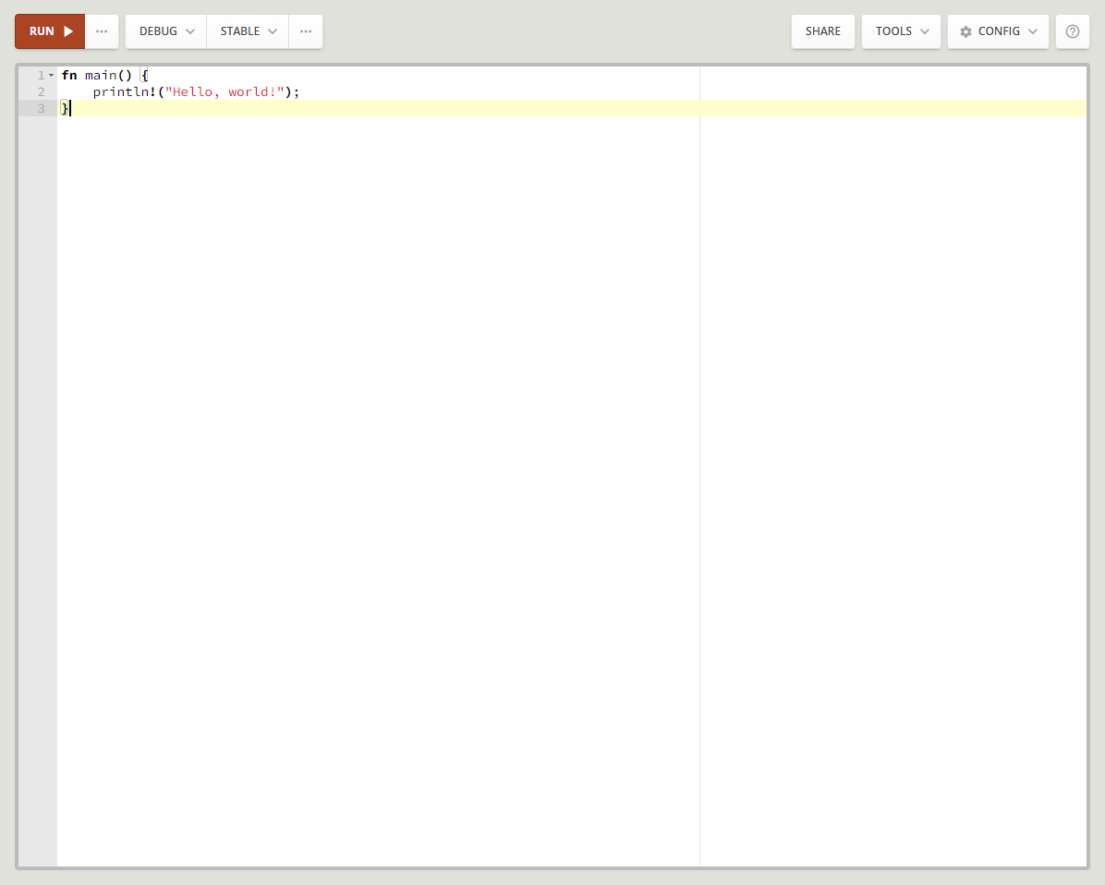The height and width of the screenshot is (885, 1105).
Task: Open the CONFIG gear menu
Action: (998, 31)
